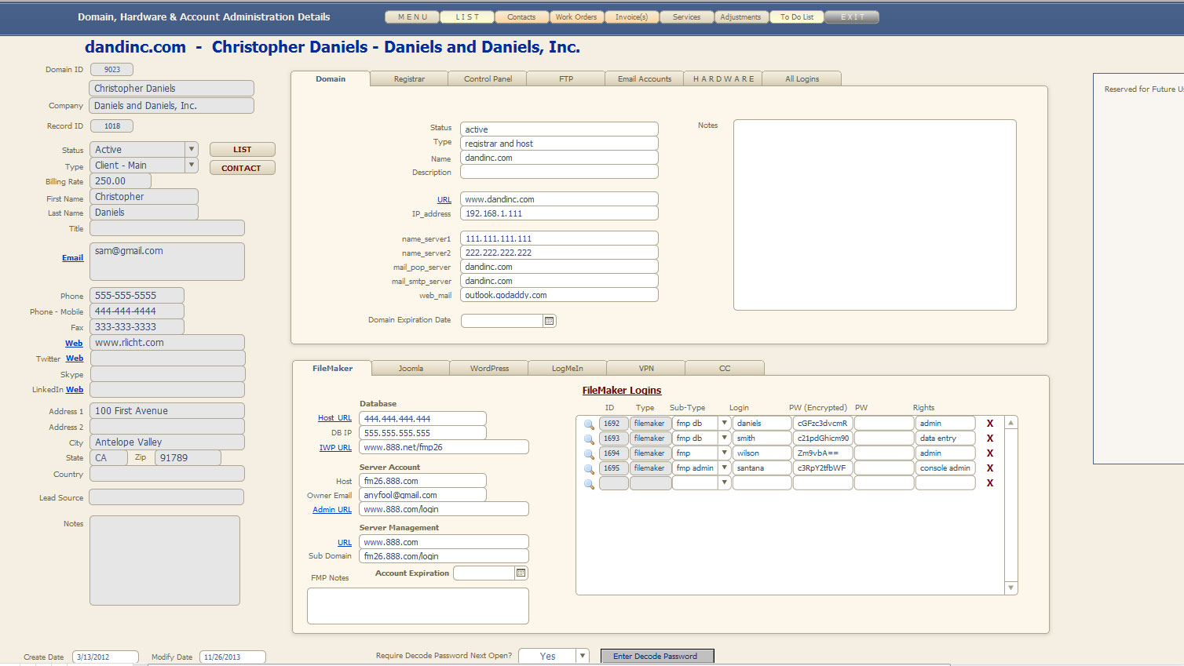Open magnifier for login ID 1692
The height and width of the screenshot is (666, 1184).
pos(589,424)
